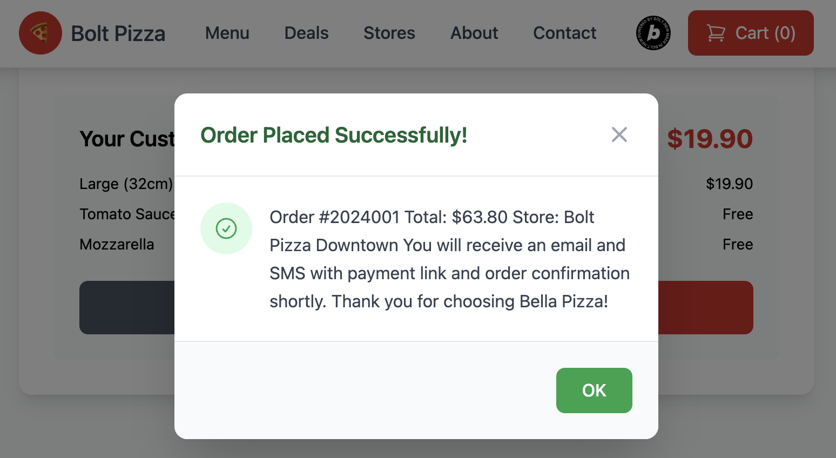Click the red button behind the dialog
Screen dimensions: 836x458
705,307
